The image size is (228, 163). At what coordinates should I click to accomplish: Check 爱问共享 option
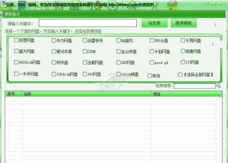tap(54, 51)
